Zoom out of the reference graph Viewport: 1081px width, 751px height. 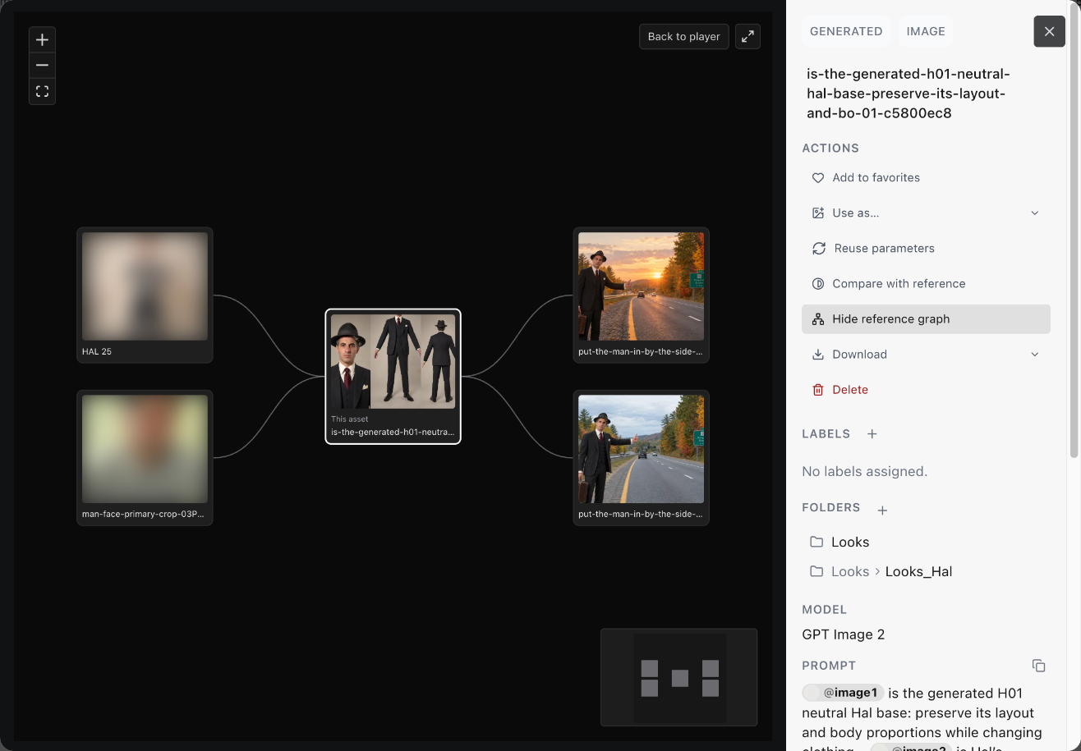[x=42, y=66]
